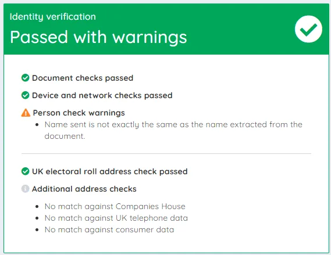Click the name mismatch warning message
The width and height of the screenshot is (331, 255).
pyautogui.click(x=173, y=130)
